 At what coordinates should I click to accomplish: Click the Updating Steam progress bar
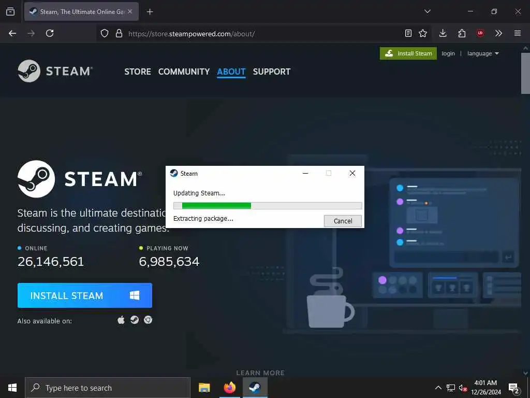coord(268,206)
